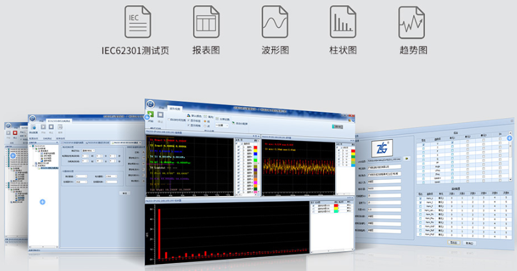Click 确定 confirm button in second window

click(124, 194)
